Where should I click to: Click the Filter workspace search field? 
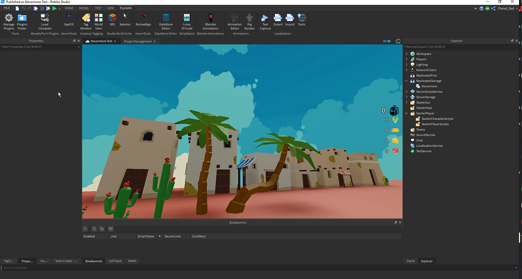(x=461, y=47)
